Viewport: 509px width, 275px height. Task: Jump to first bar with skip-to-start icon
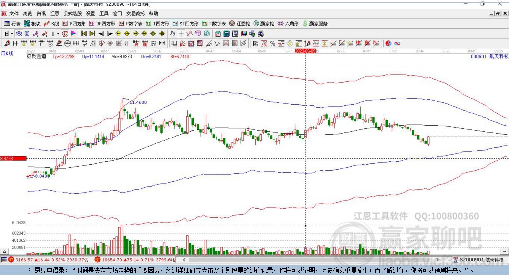[84, 34]
